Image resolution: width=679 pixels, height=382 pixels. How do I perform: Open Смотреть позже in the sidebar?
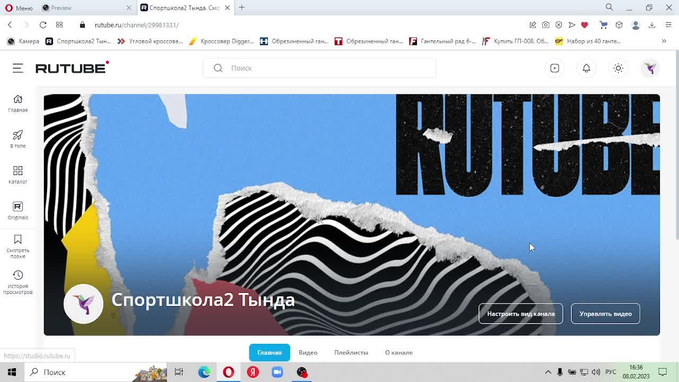point(18,247)
